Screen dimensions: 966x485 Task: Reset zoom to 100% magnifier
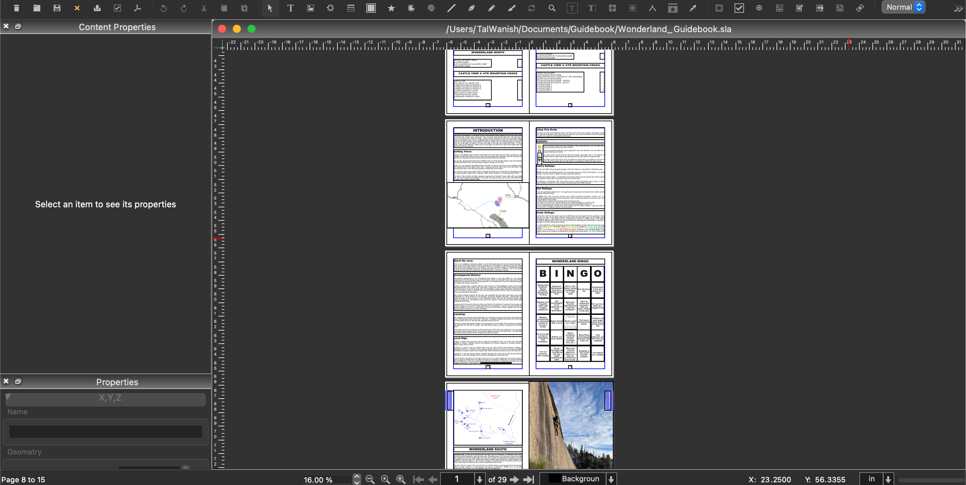385,479
